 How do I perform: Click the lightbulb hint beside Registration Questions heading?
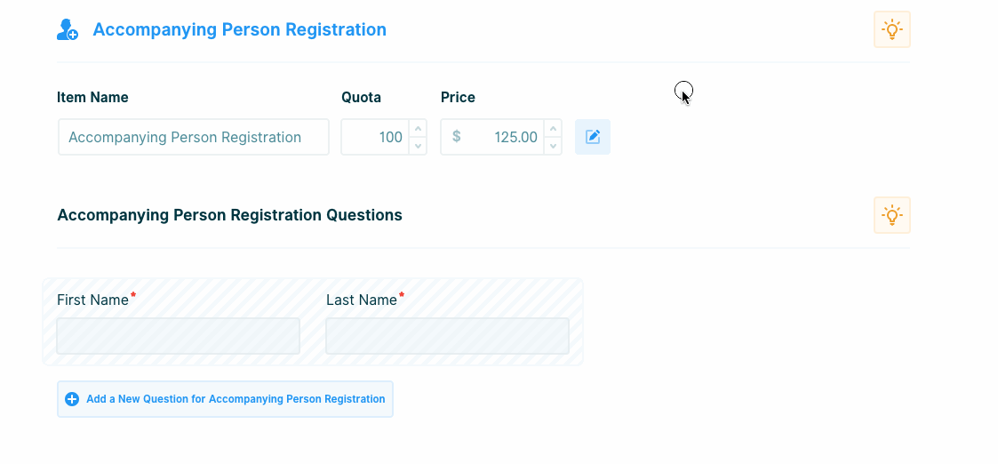(x=891, y=215)
